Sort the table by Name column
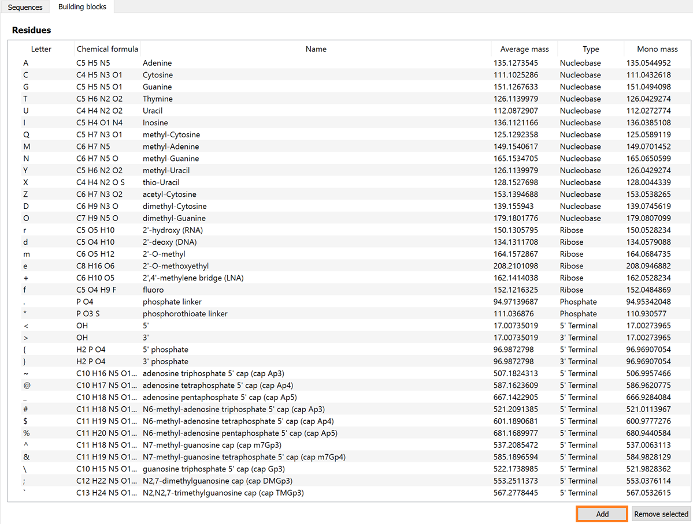This screenshot has height=524, width=693. 316,49
